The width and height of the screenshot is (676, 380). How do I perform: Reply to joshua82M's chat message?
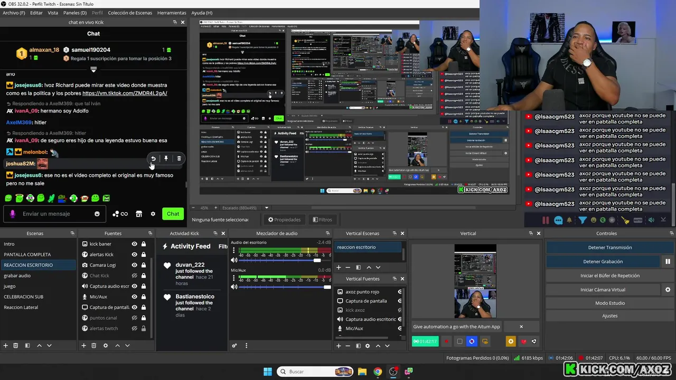153,158
